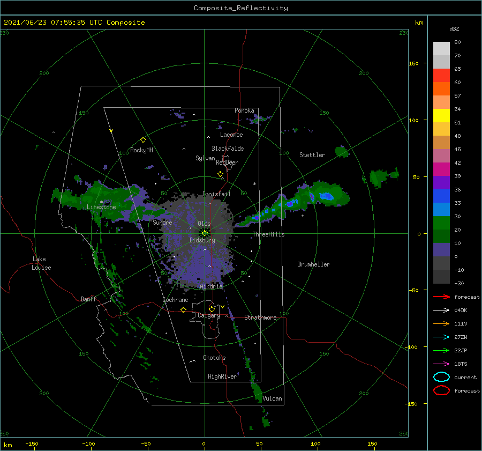Click the yellow km label at top right
Screen dimensions: 482x451
(x=419, y=23)
